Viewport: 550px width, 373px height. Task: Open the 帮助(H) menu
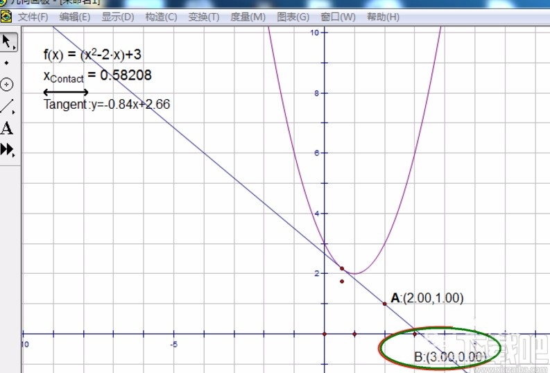(x=383, y=17)
